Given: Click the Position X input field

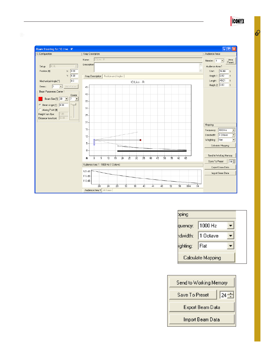Looking at the screenshot, I should 74,71.
